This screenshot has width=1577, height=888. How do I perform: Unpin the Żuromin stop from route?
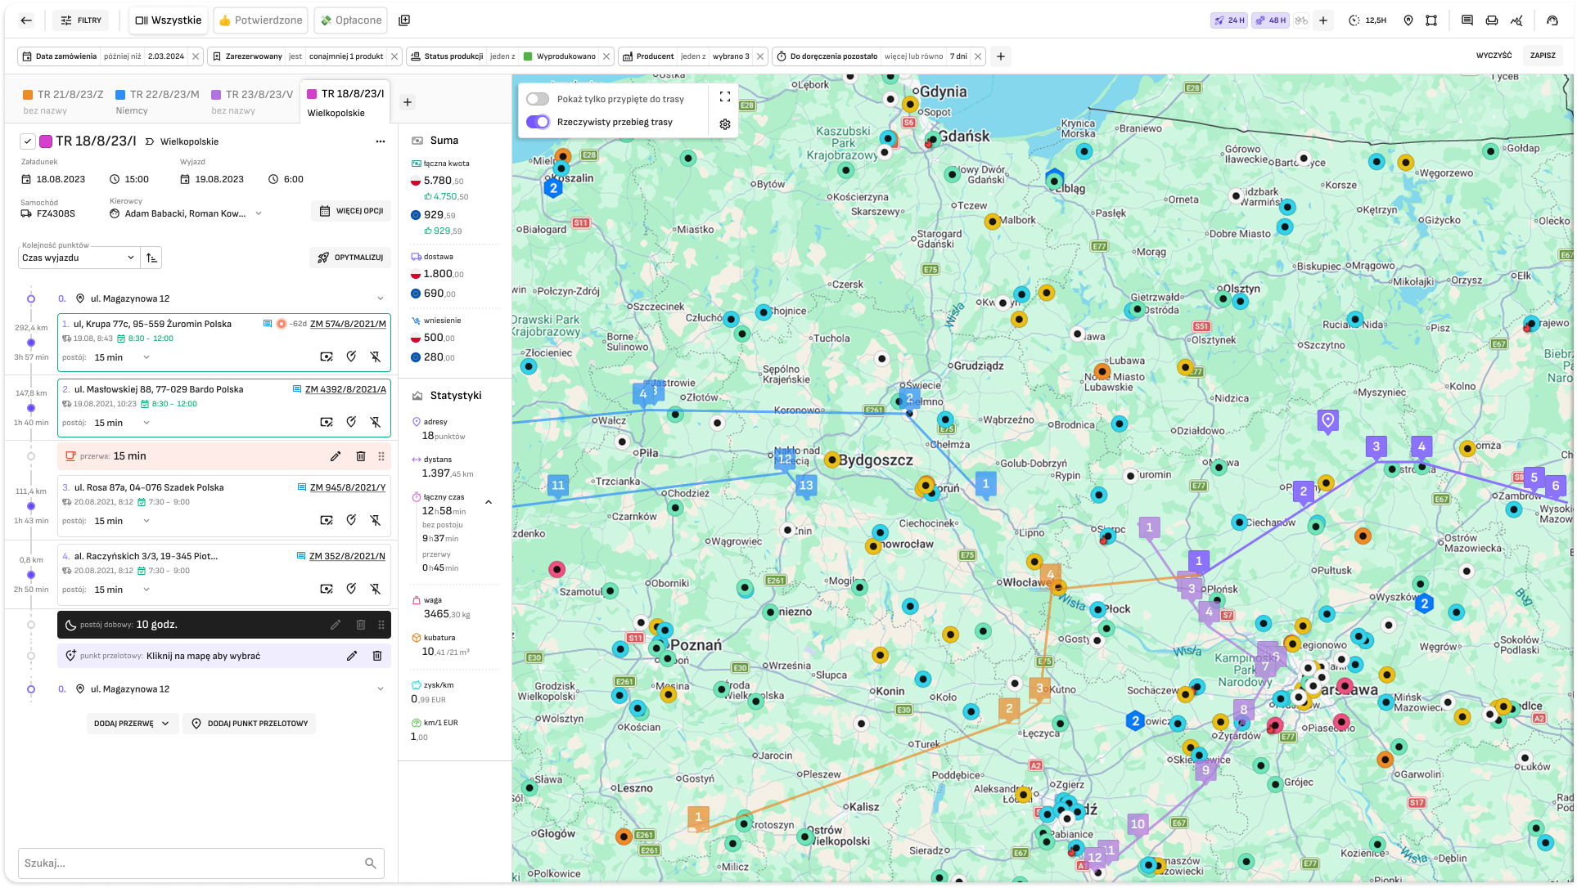[x=376, y=357]
